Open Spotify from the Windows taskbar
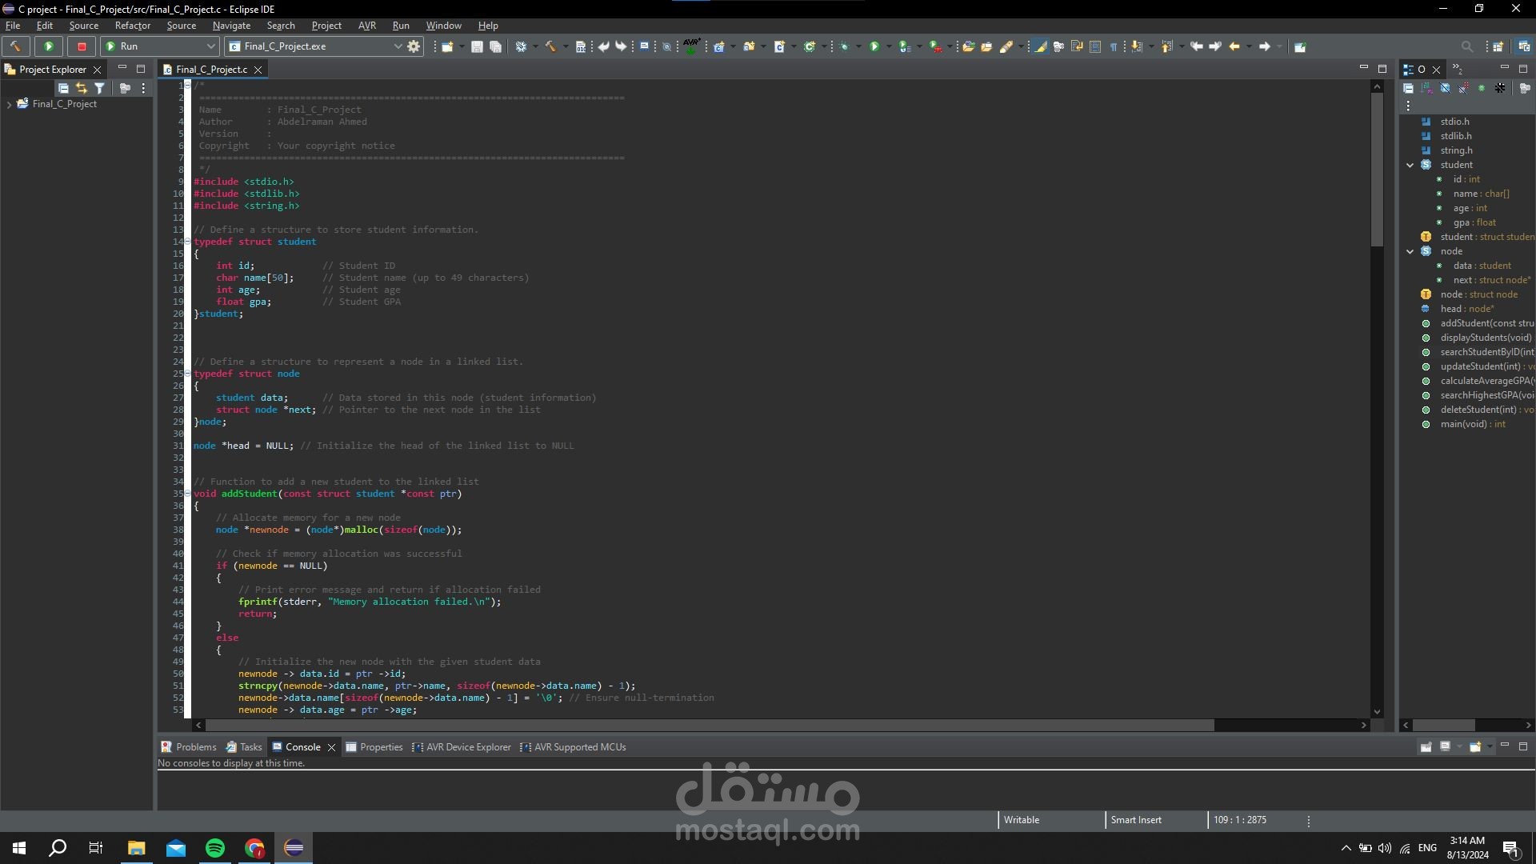Viewport: 1536px width, 864px height. [214, 848]
